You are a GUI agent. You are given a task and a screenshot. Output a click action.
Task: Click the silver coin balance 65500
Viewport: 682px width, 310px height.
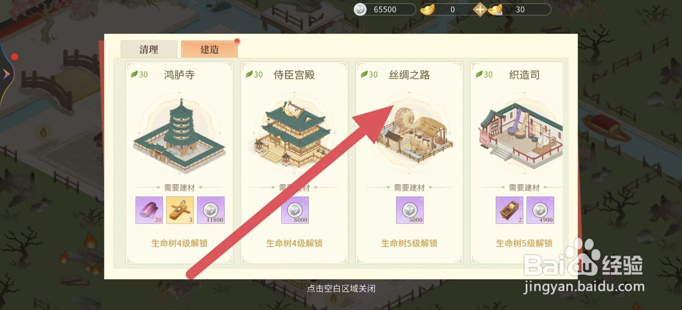384,9
